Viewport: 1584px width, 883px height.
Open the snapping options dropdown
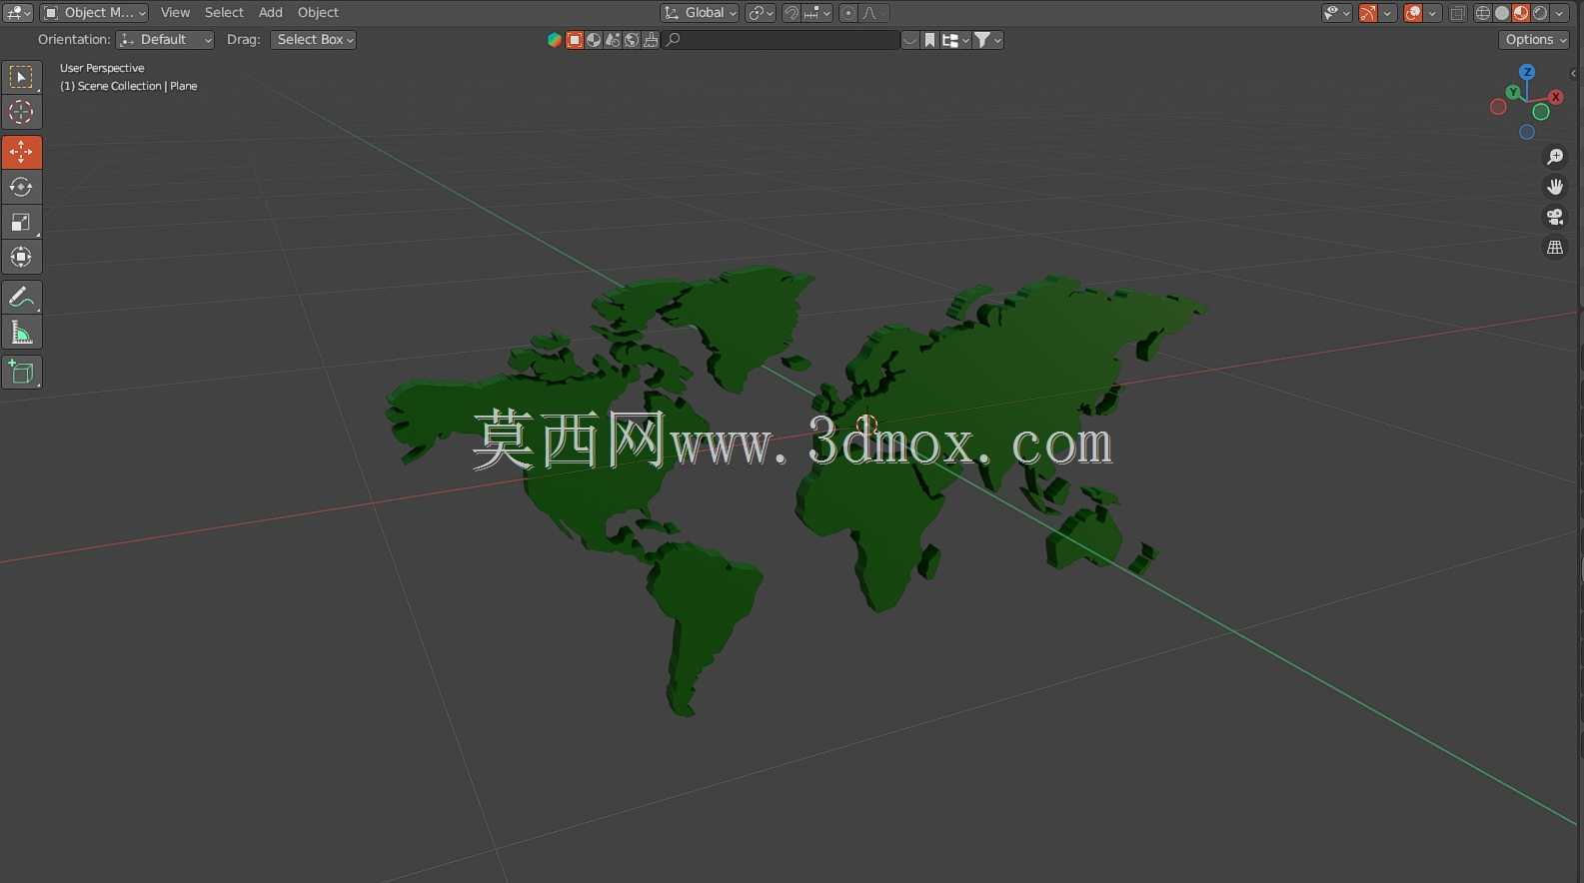pos(817,13)
